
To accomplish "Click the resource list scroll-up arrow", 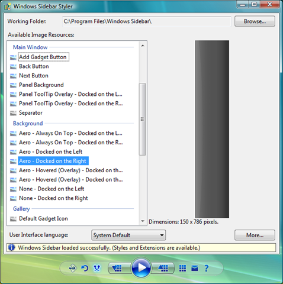I will click(143, 46).
